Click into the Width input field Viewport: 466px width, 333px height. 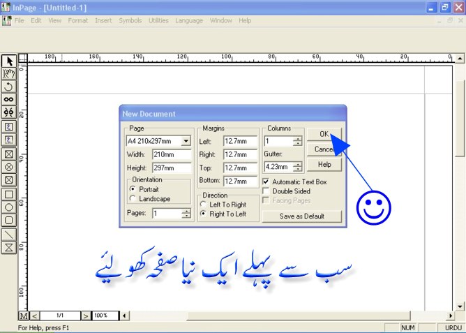(x=172, y=154)
